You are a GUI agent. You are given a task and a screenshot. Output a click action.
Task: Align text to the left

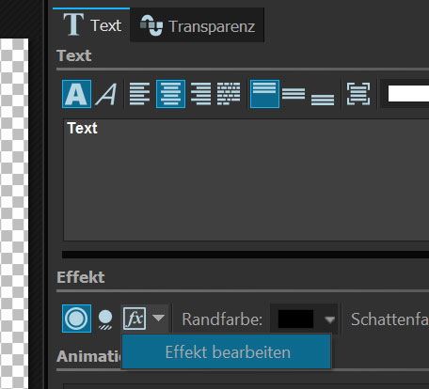click(139, 94)
